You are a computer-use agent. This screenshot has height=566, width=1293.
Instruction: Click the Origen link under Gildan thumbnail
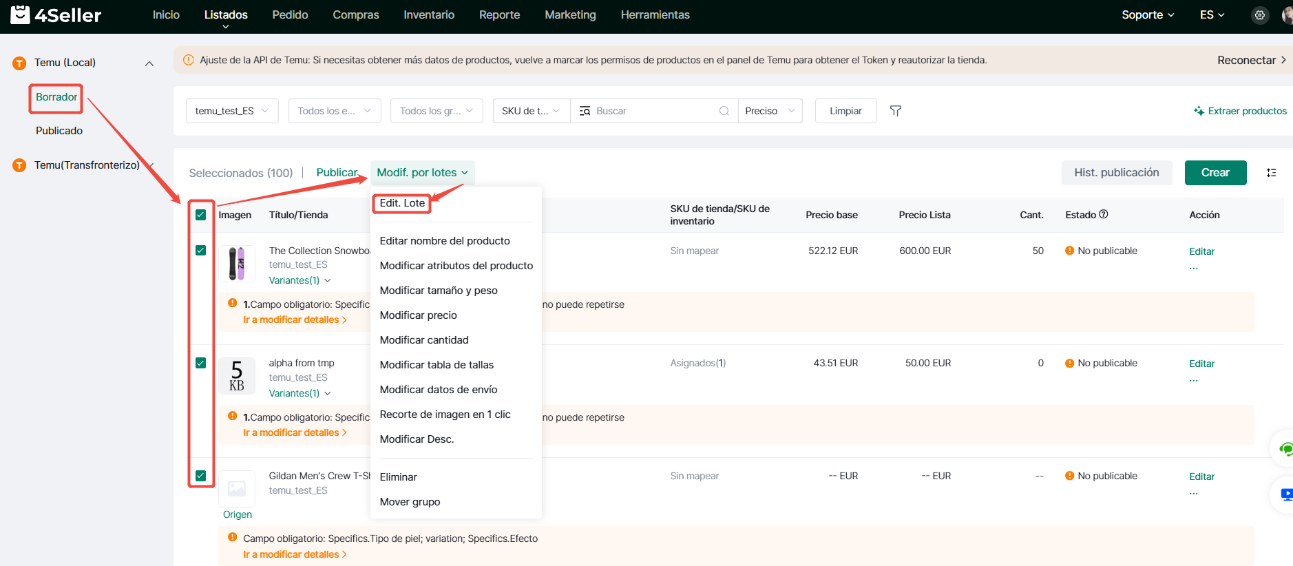pos(237,515)
